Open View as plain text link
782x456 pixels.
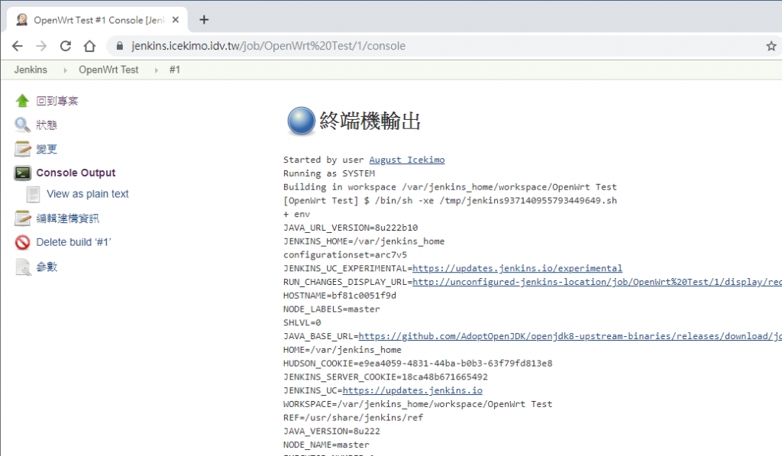pyautogui.click(x=88, y=193)
